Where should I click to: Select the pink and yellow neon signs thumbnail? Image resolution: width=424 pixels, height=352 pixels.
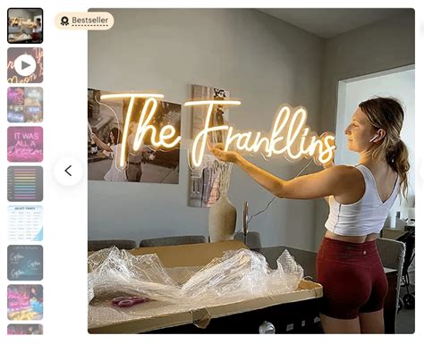pos(25,302)
